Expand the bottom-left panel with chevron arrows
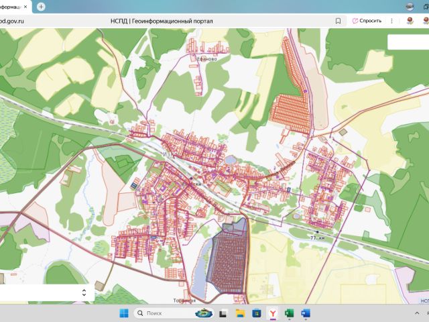The width and height of the screenshot is (429, 322). click(x=84, y=292)
